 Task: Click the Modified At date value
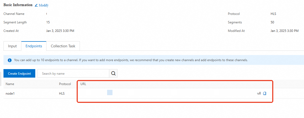[x=284, y=31]
